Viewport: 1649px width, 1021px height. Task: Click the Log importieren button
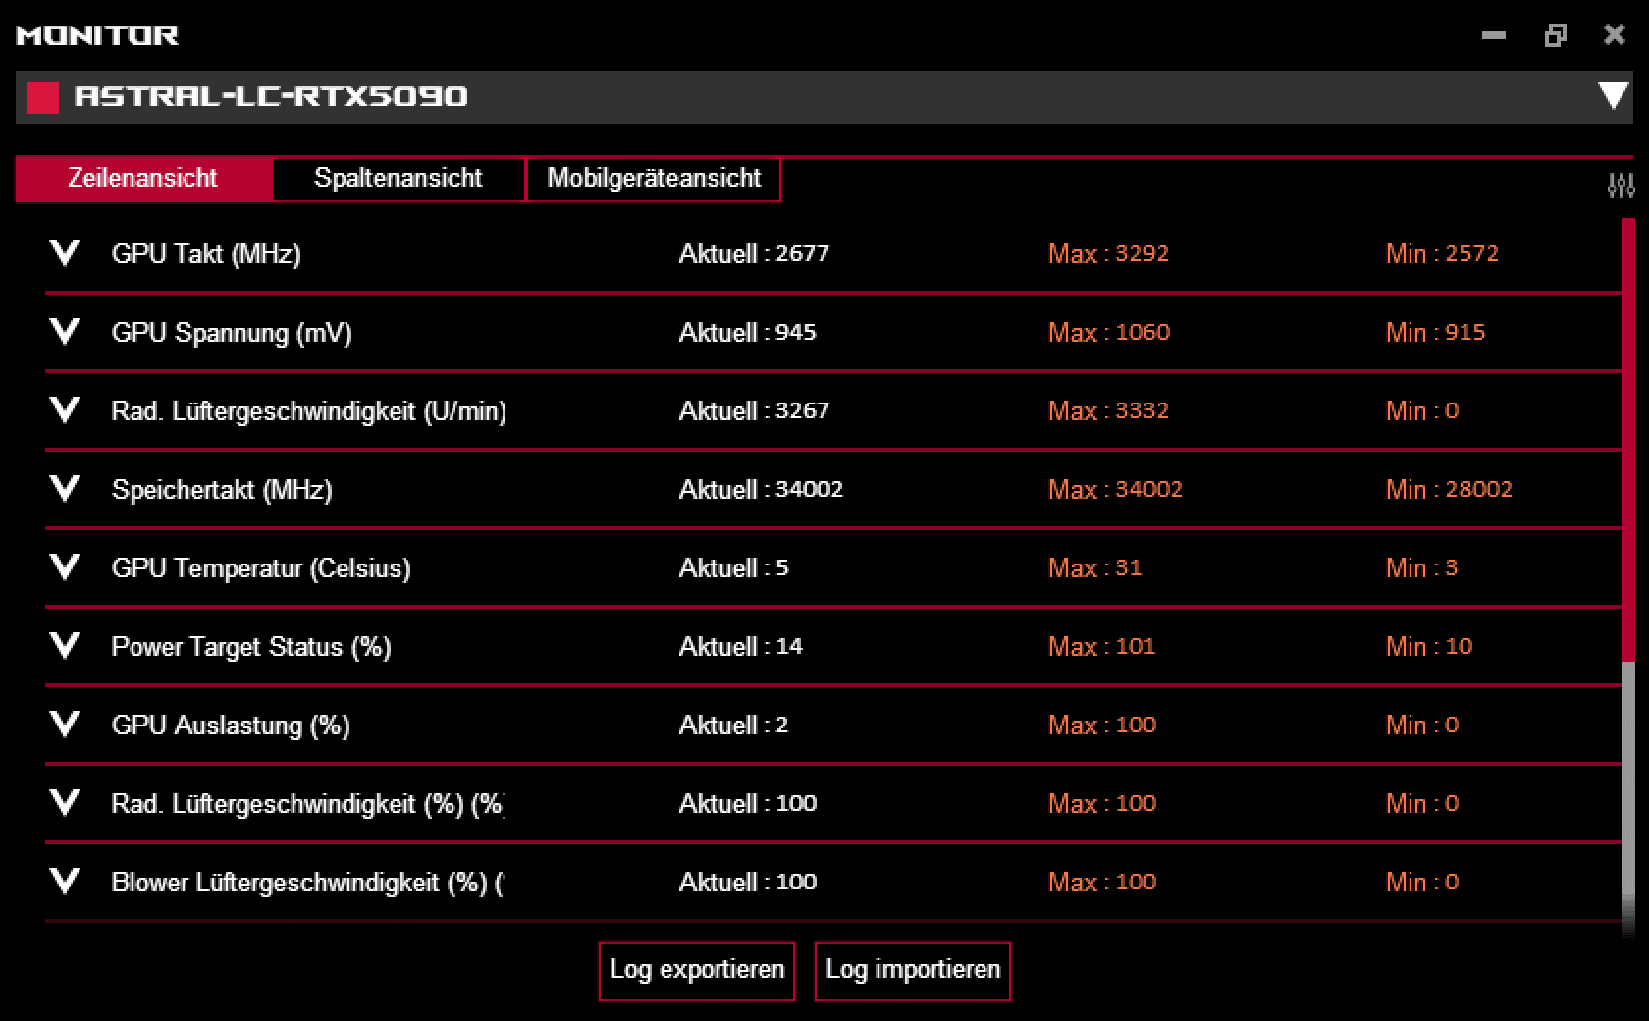click(x=913, y=971)
